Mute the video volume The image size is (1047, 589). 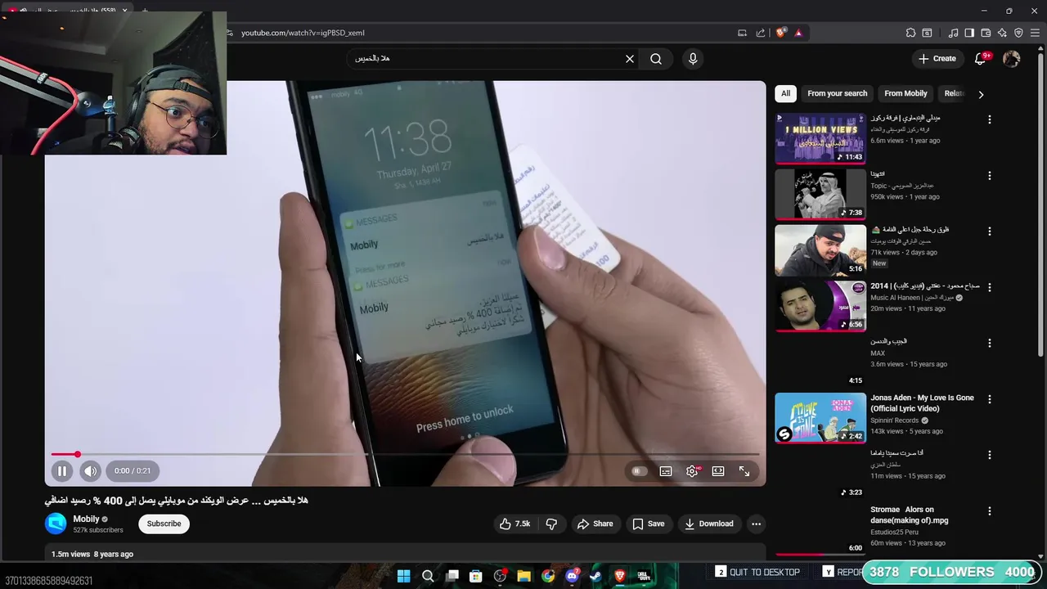(x=91, y=470)
